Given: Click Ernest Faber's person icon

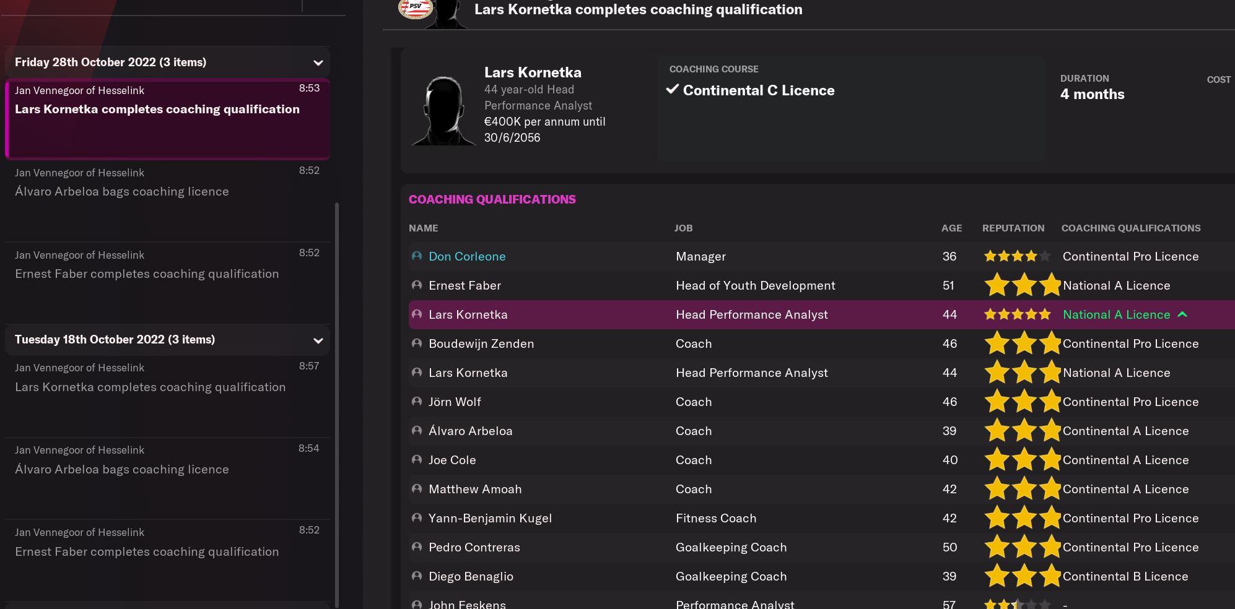Looking at the screenshot, I should (416, 285).
